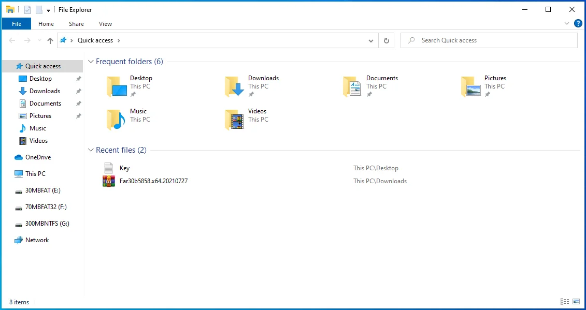Open drive 30MBFAT (E:)
The width and height of the screenshot is (586, 310).
pos(42,190)
